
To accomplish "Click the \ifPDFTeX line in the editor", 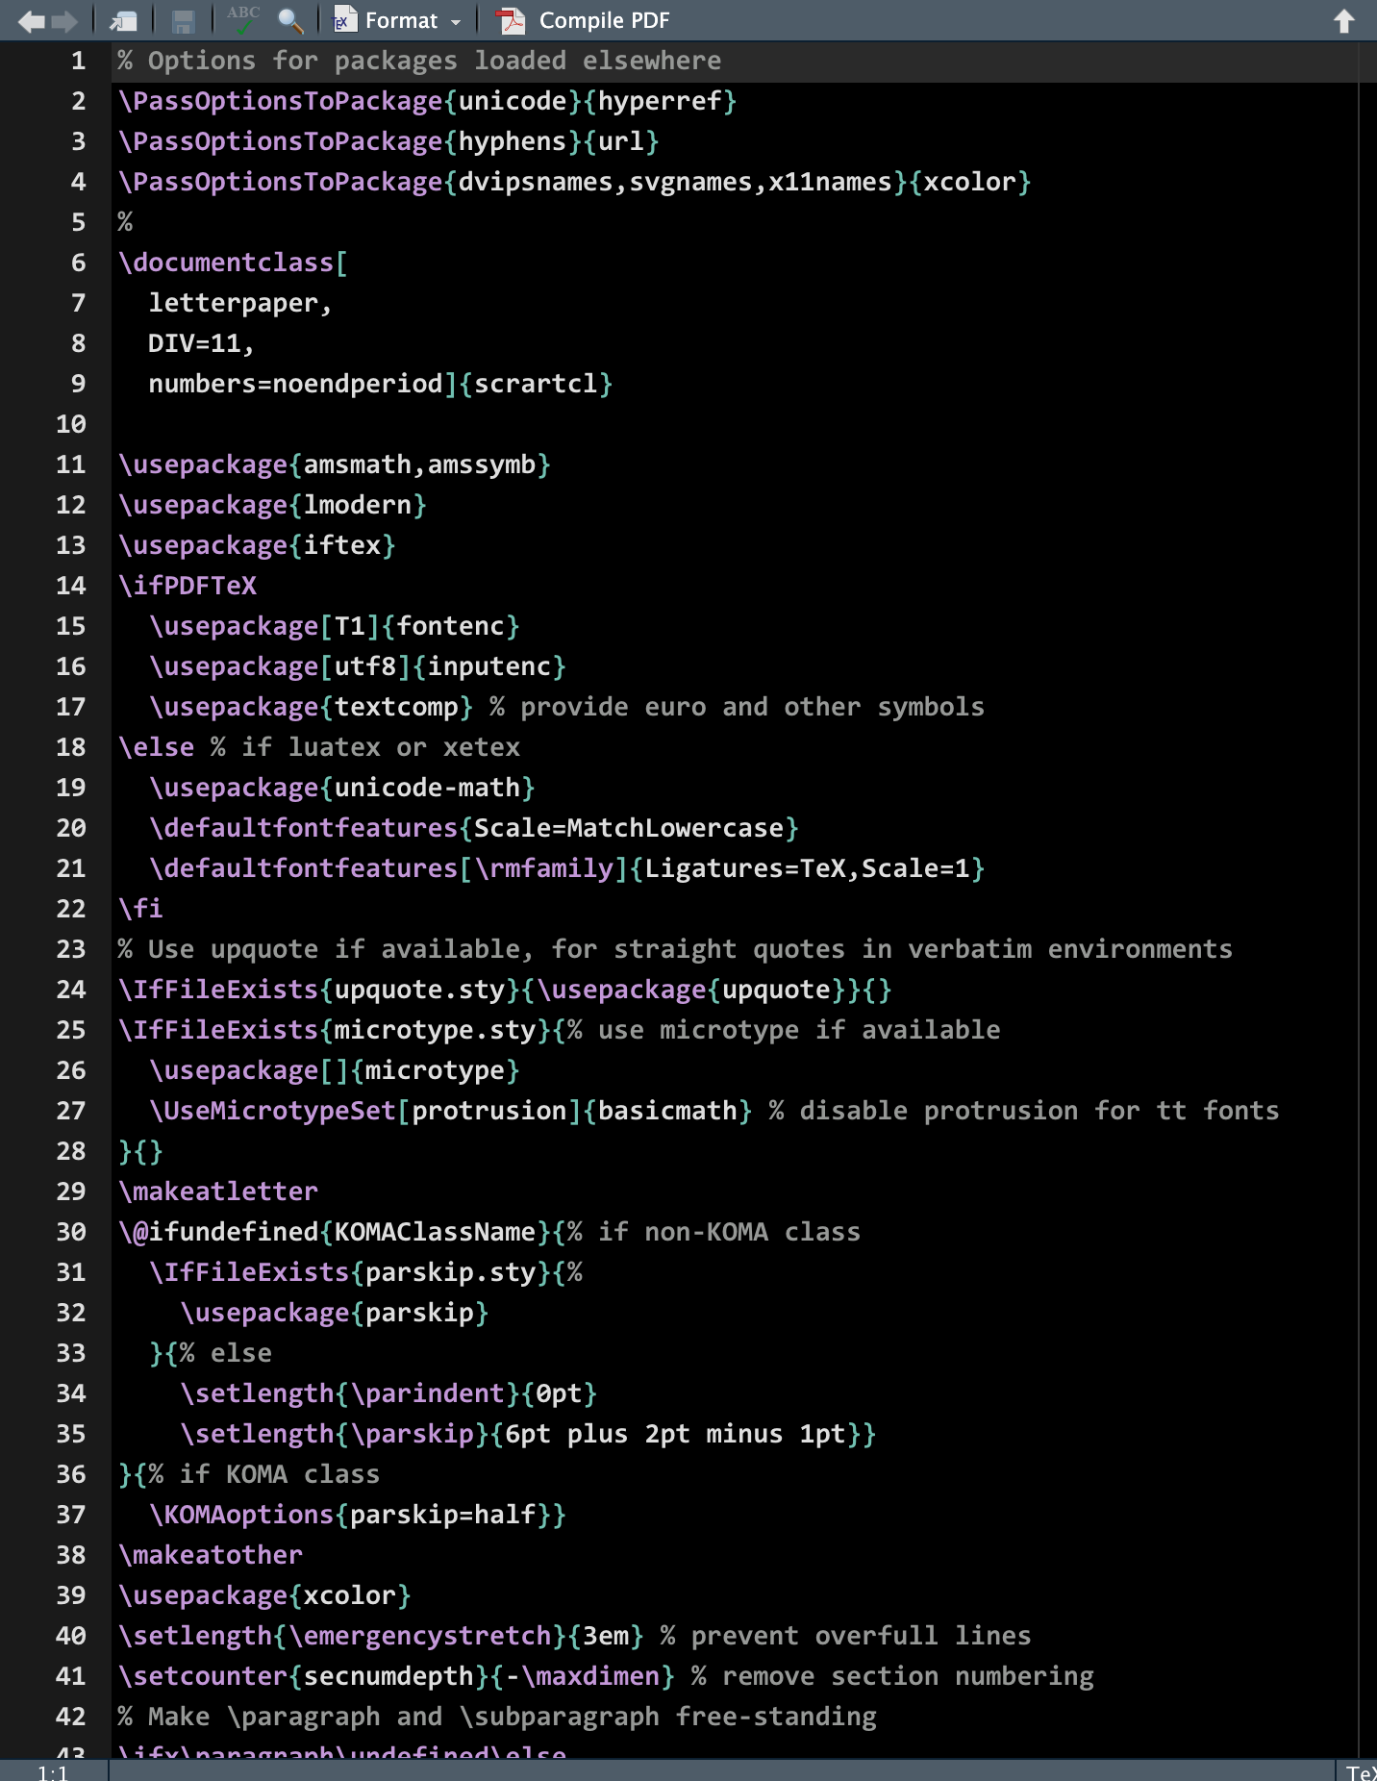I will pyautogui.click(x=188, y=586).
